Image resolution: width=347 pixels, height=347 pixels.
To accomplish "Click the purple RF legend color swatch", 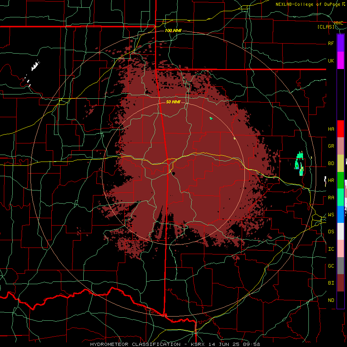I will click(340, 43).
